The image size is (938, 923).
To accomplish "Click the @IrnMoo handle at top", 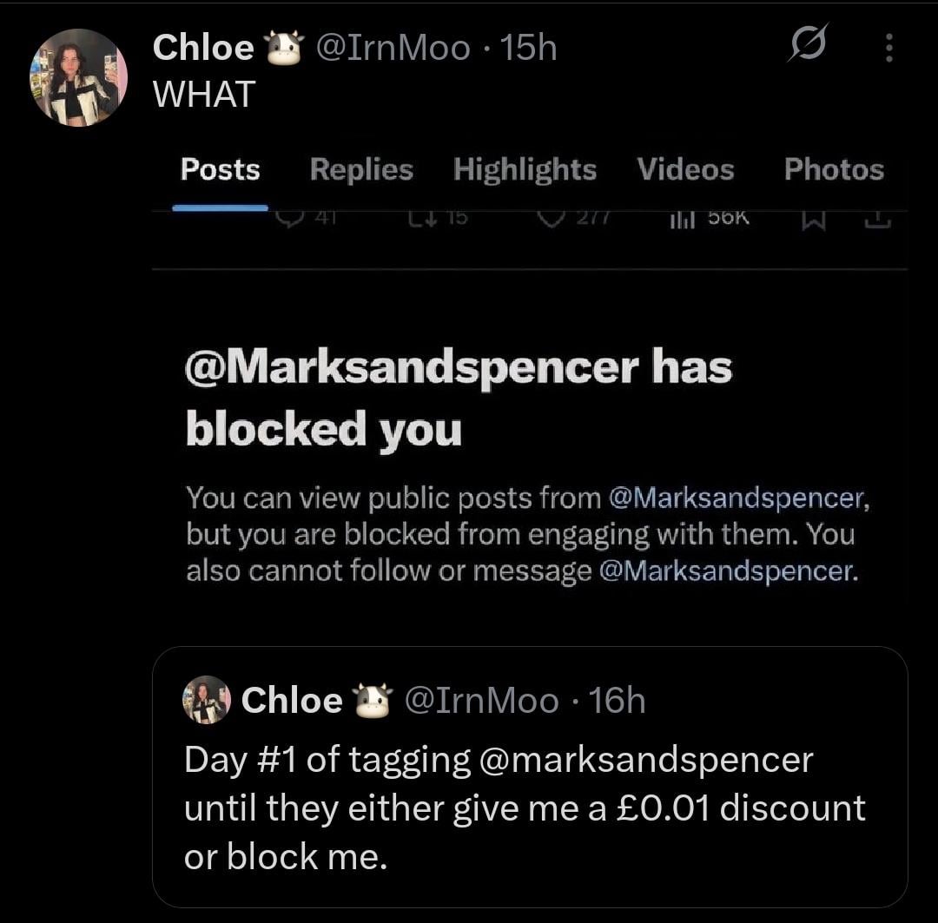I will tap(391, 49).
